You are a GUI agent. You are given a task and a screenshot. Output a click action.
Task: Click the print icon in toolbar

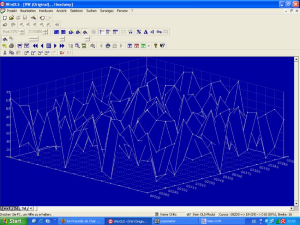pyautogui.click(x=12, y=46)
